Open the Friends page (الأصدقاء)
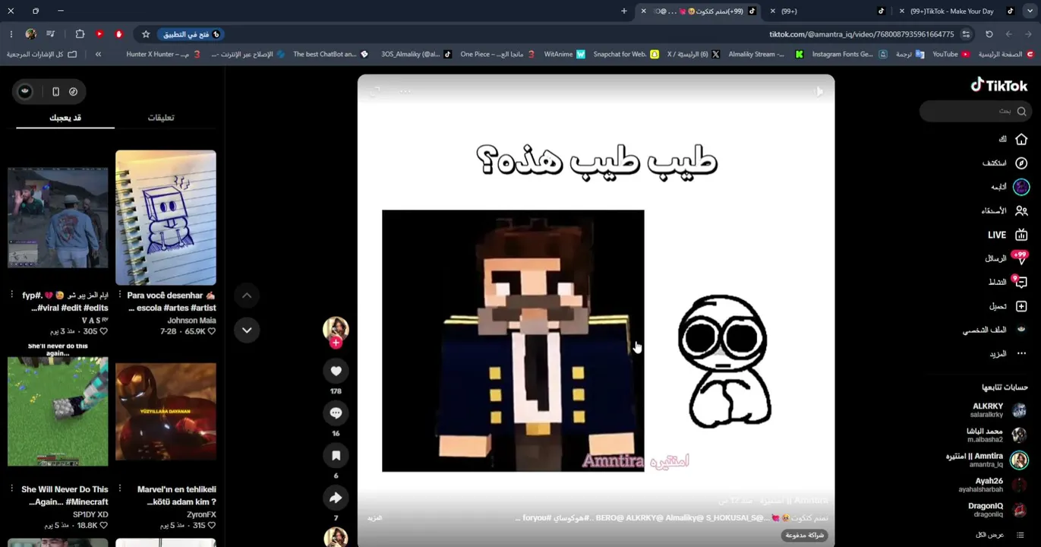Image resolution: width=1041 pixels, height=547 pixels. coord(1005,210)
